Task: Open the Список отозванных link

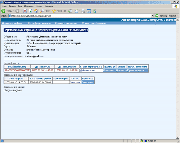Action: click(66, 23)
